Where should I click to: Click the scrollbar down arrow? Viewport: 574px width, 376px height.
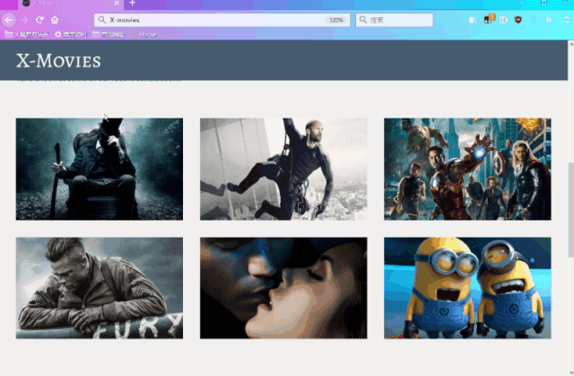[570, 372]
